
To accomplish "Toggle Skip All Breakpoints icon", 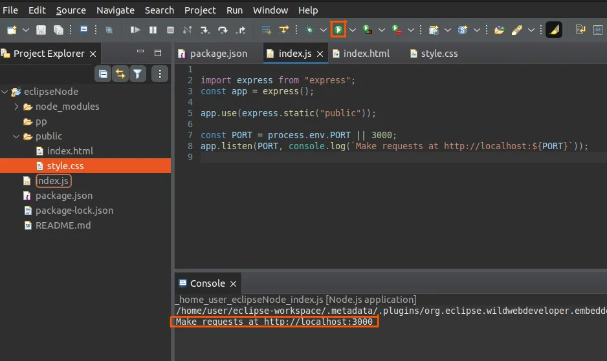I will point(109,30).
